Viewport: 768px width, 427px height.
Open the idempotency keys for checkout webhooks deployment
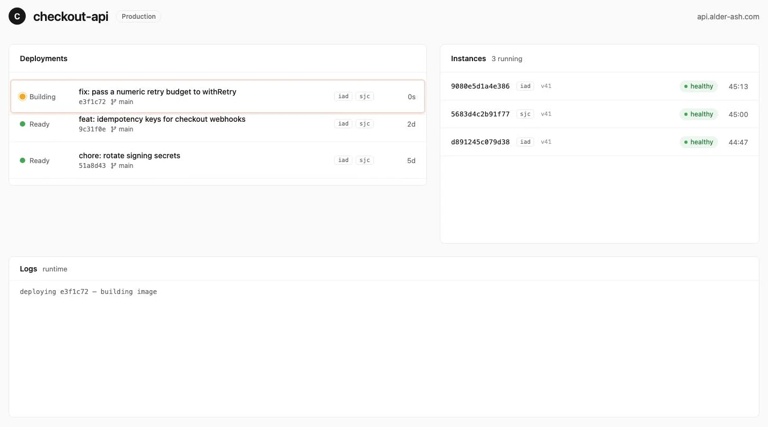(x=218, y=124)
